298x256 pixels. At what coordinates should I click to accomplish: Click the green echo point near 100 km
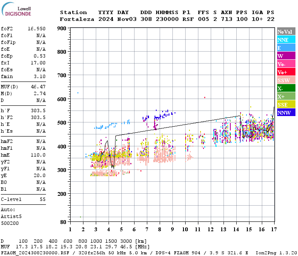pos(80,217)
